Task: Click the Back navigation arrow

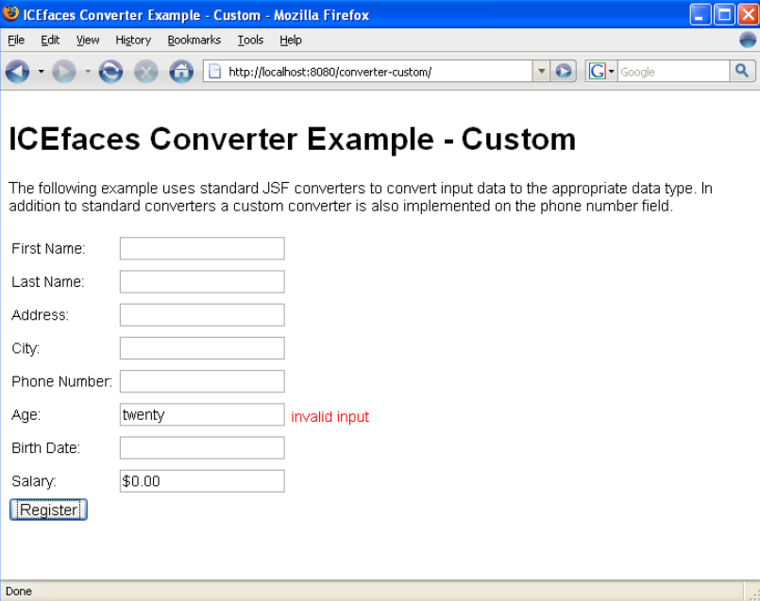Action: pos(18,72)
